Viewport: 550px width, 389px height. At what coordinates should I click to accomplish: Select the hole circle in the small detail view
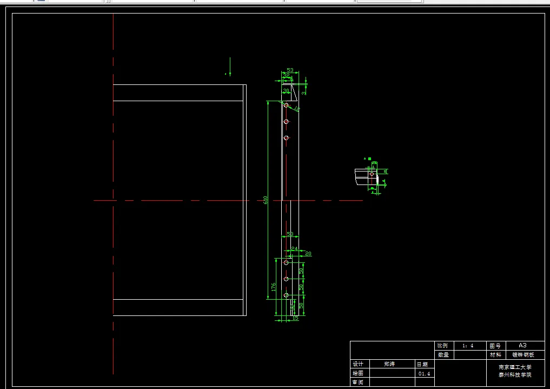pos(372,174)
